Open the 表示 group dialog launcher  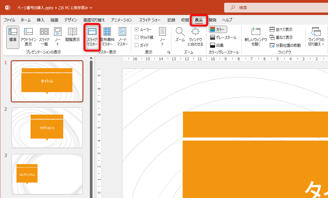[169, 52]
